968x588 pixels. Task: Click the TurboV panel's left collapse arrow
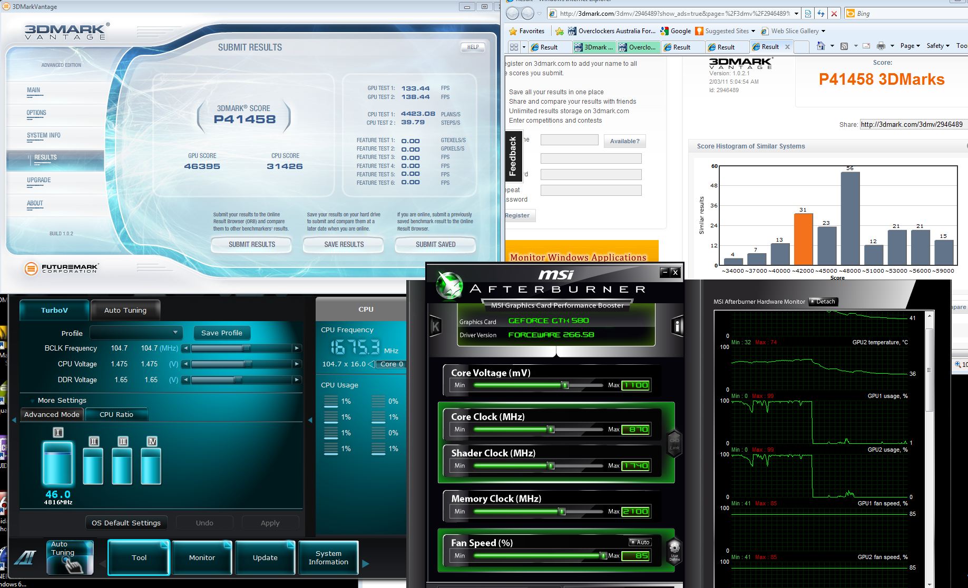coord(14,420)
